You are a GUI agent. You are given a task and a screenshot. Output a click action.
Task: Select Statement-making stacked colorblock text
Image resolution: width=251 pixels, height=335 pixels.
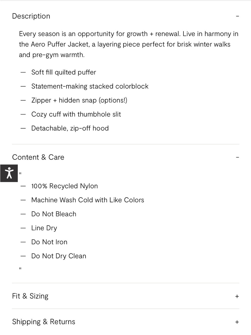point(90,86)
